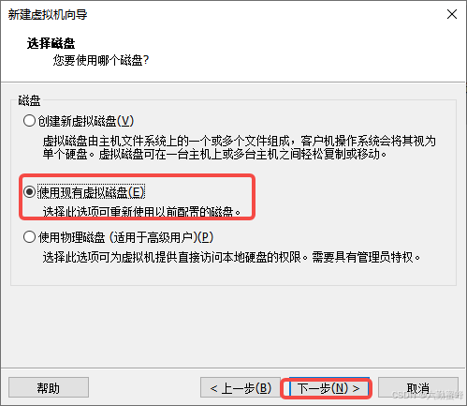Image resolution: width=467 pixels, height=406 pixels.
Task: Go back with < 上一步(B) button
Action: pyautogui.click(x=241, y=388)
